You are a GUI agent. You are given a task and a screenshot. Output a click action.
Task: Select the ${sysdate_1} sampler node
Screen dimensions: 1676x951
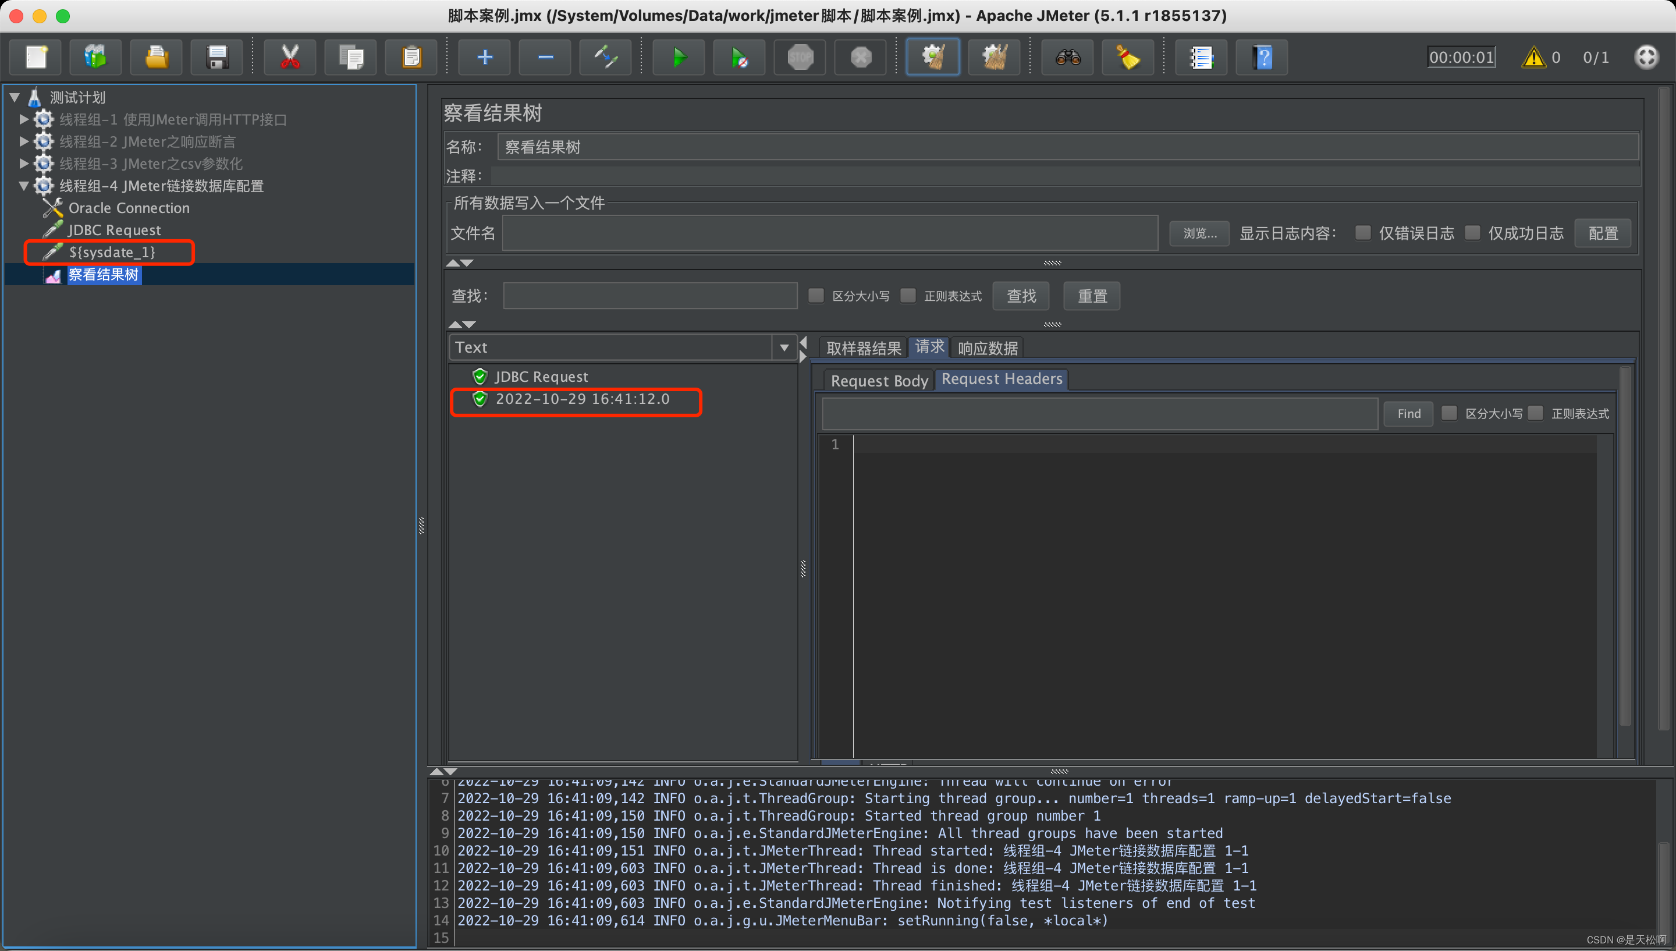point(112,252)
